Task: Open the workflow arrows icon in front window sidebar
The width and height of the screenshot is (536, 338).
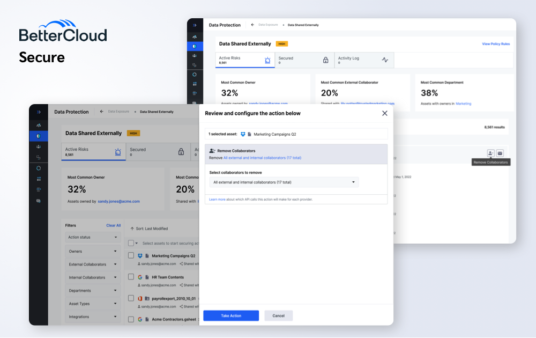Action: click(x=39, y=157)
